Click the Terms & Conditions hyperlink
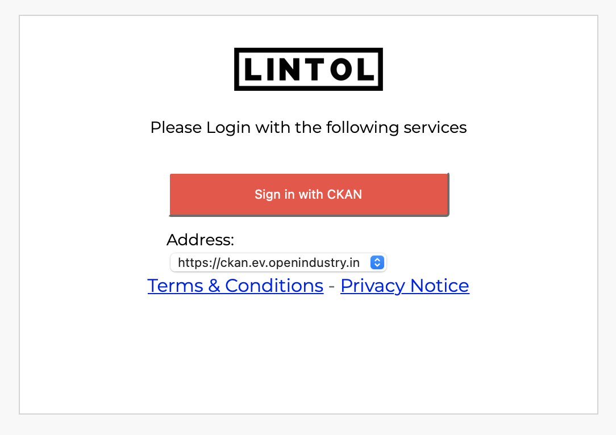The image size is (616, 435). click(x=235, y=286)
